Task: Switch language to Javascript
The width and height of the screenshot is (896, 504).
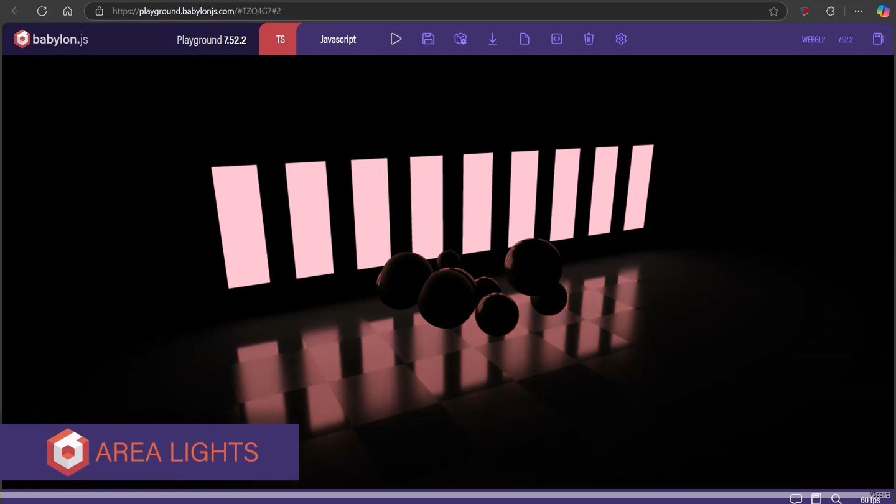Action: click(x=338, y=39)
